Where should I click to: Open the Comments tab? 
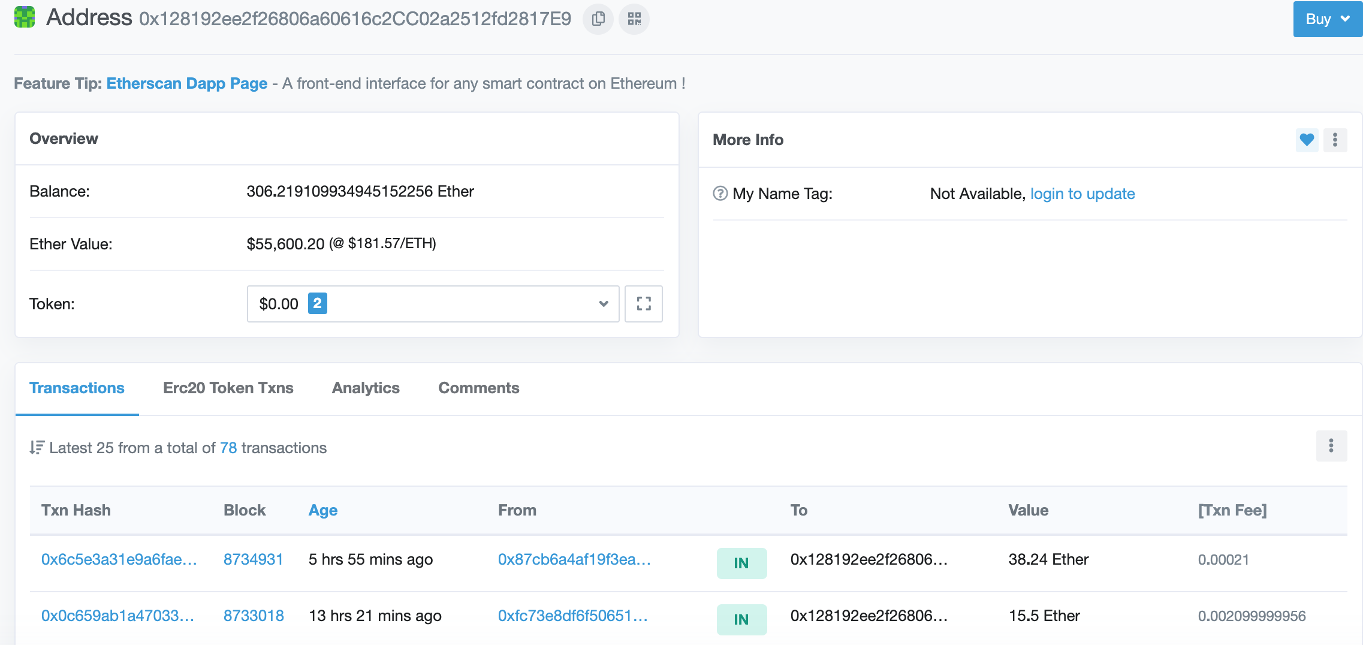[479, 388]
